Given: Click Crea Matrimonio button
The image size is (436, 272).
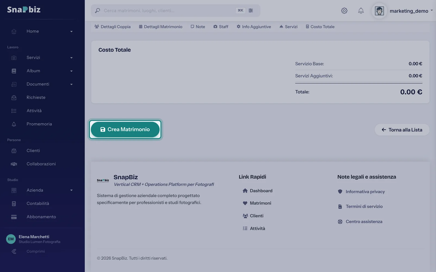Looking at the screenshot, I should [x=125, y=129].
